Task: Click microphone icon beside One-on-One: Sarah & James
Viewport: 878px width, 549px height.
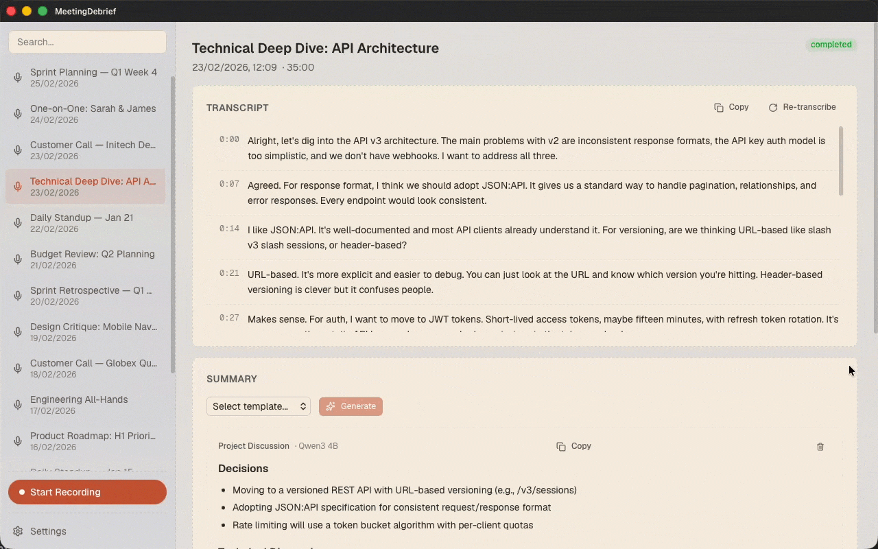Action: click(x=18, y=114)
